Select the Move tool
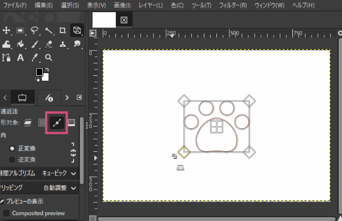The image size is (342, 221). coord(6,30)
